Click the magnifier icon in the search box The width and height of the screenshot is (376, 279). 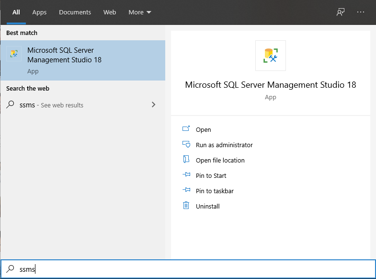(x=10, y=269)
